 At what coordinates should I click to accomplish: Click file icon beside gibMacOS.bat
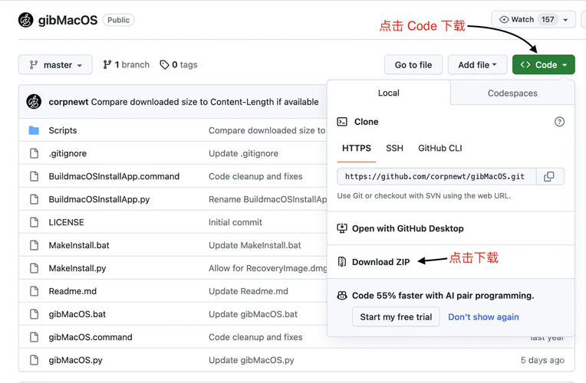pos(34,314)
